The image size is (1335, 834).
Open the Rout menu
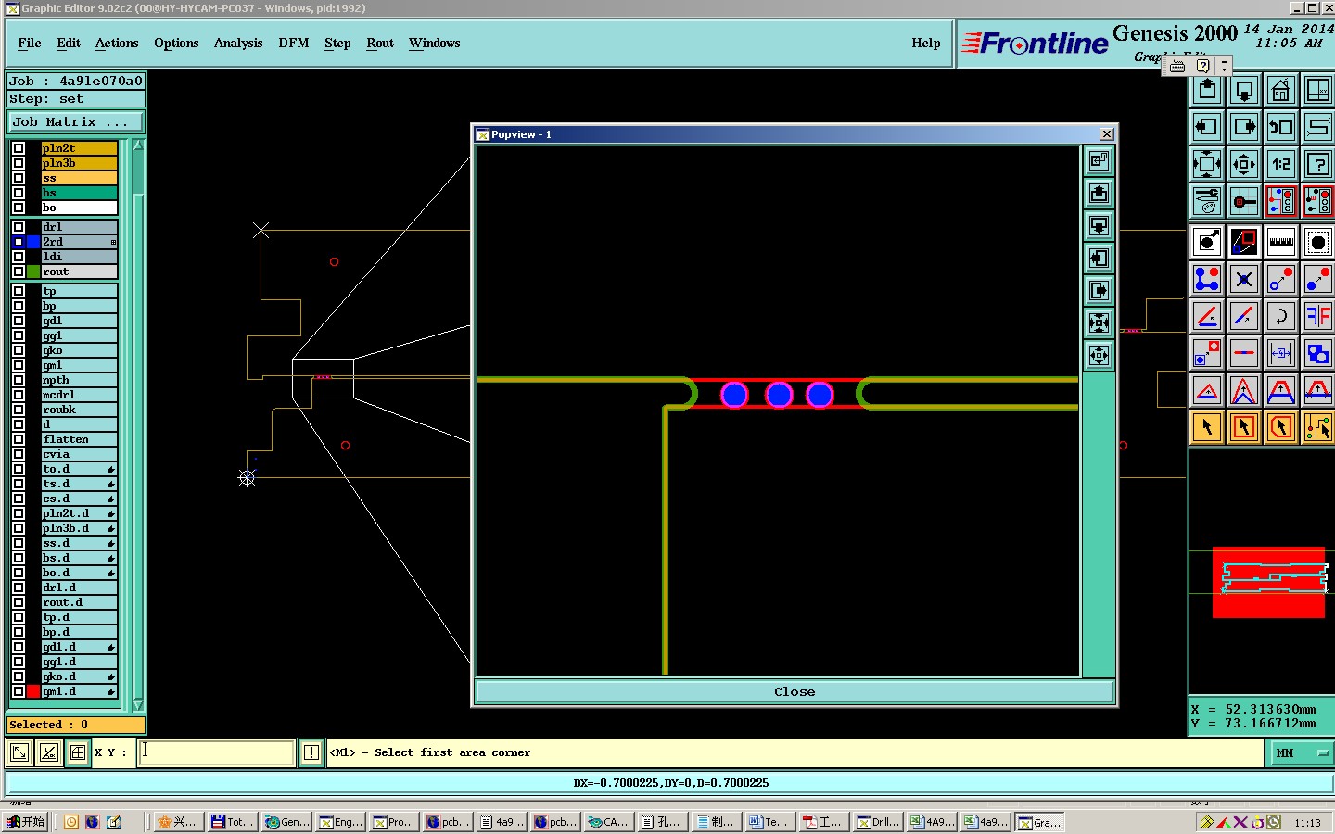(380, 43)
